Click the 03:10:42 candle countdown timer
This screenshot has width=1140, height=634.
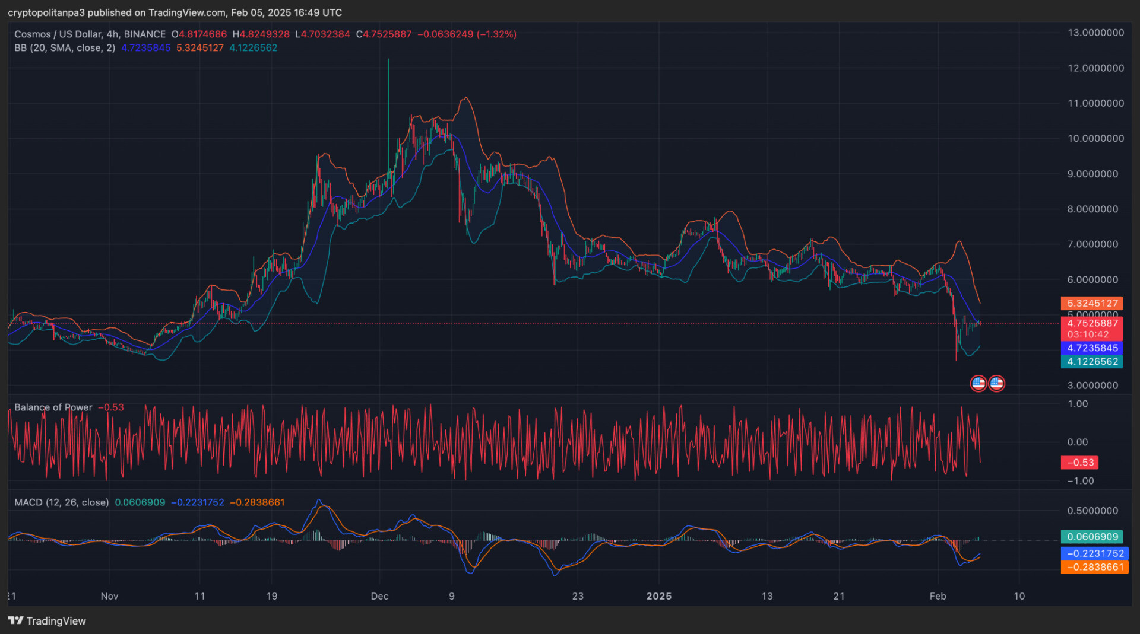(1088, 334)
